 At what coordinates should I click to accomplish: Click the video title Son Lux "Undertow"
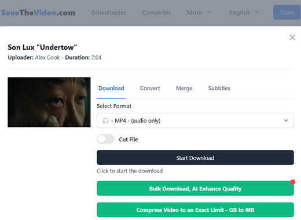(x=42, y=47)
